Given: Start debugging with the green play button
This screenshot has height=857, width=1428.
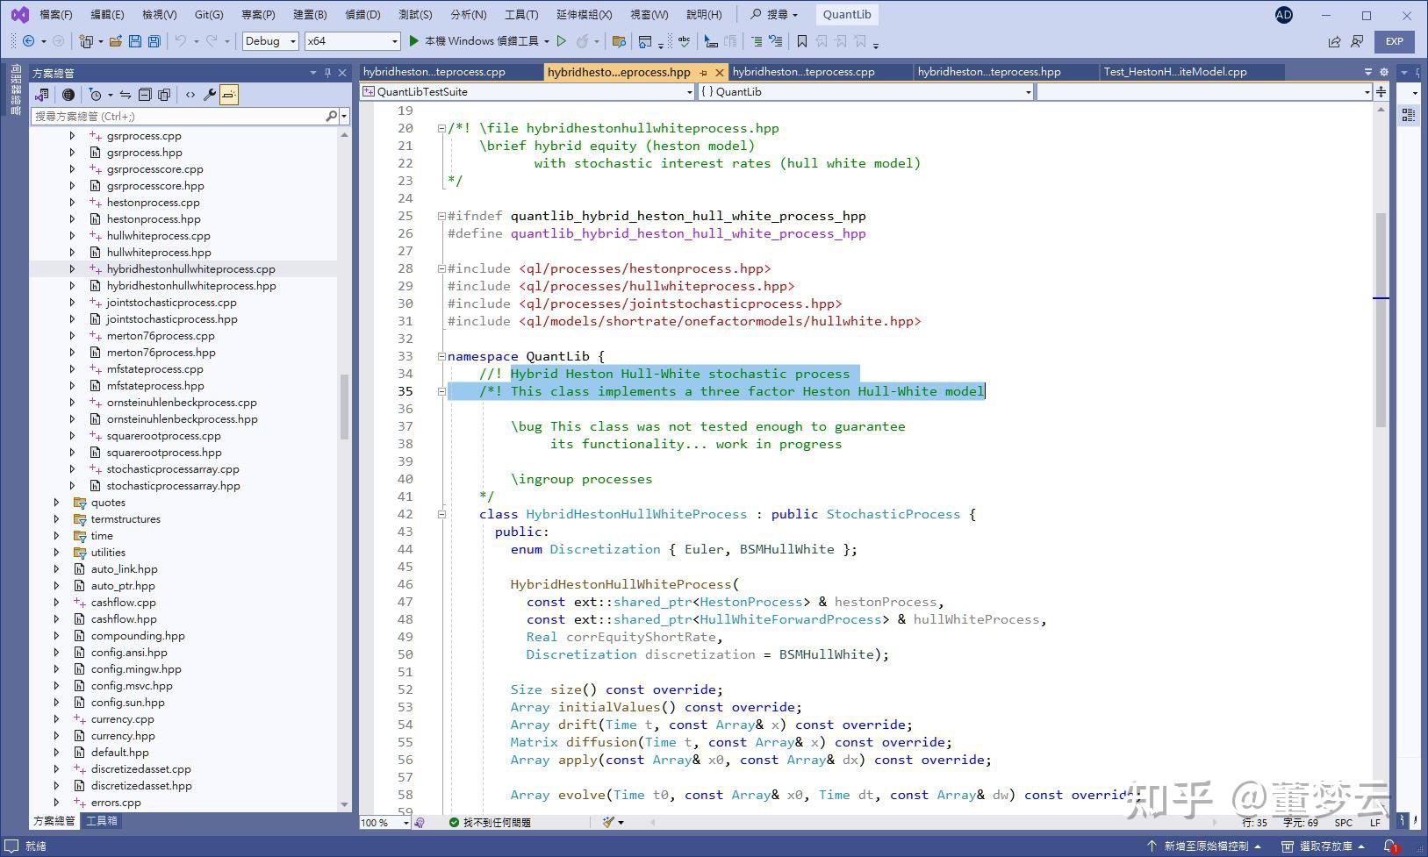Looking at the screenshot, I should [414, 41].
